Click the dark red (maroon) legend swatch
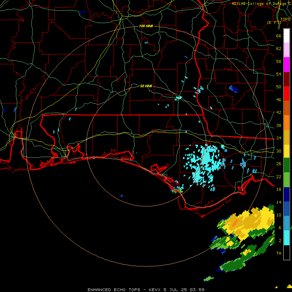This screenshot has width=292, height=292. 286,79
